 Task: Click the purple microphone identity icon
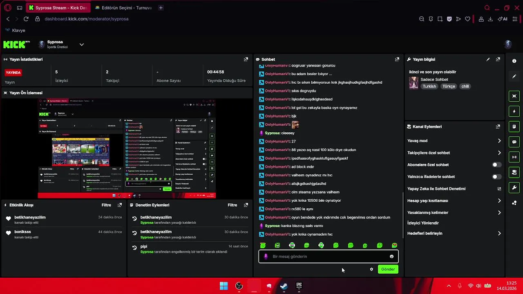(x=266, y=256)
